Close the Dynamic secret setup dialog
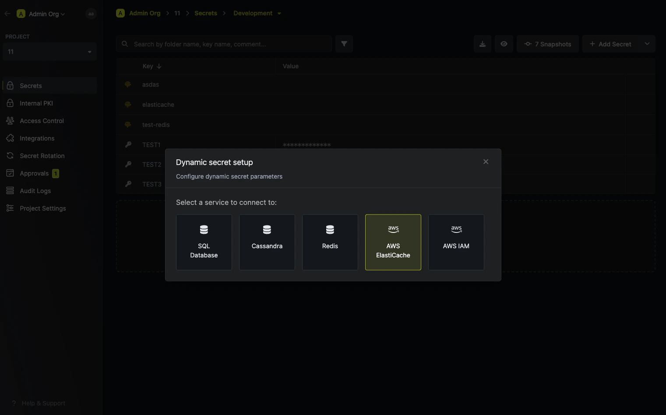This screenshot has height=415, width=666. [486, 162]
